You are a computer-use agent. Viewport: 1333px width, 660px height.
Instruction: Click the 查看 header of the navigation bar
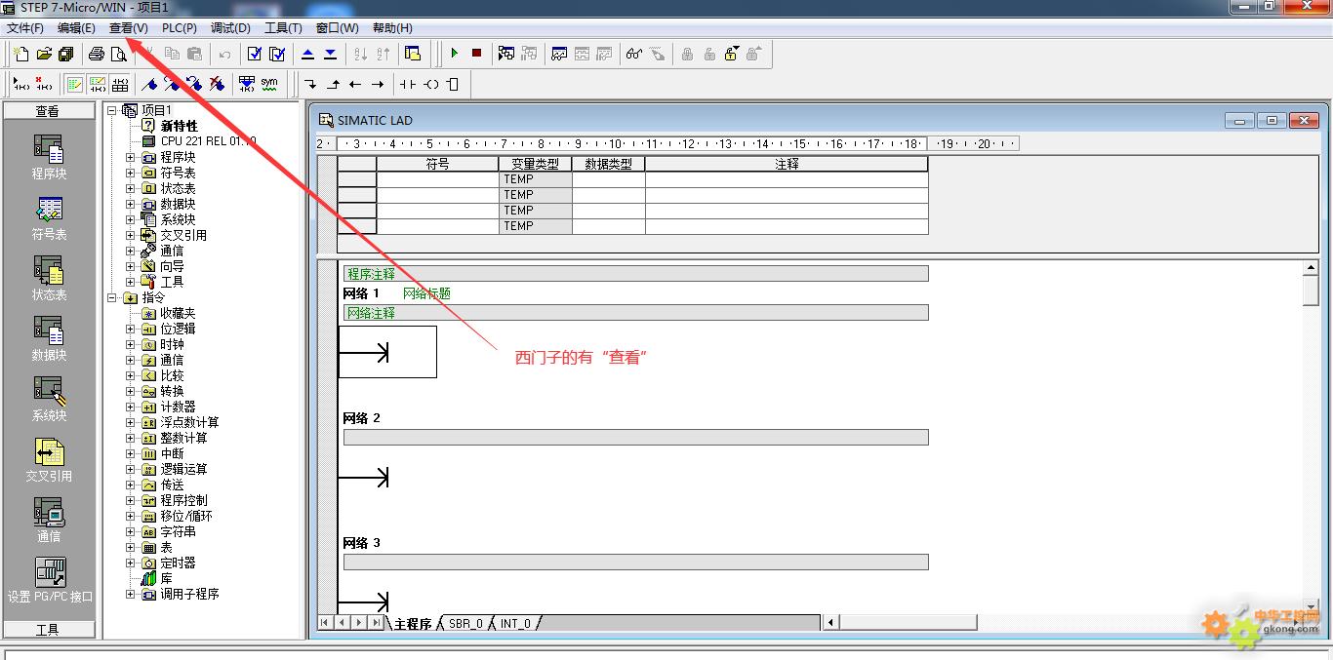[x=49, y=111]
